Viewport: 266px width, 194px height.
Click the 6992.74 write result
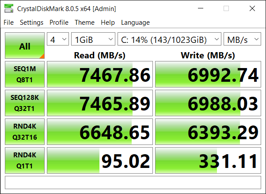[x=208, y=74]
